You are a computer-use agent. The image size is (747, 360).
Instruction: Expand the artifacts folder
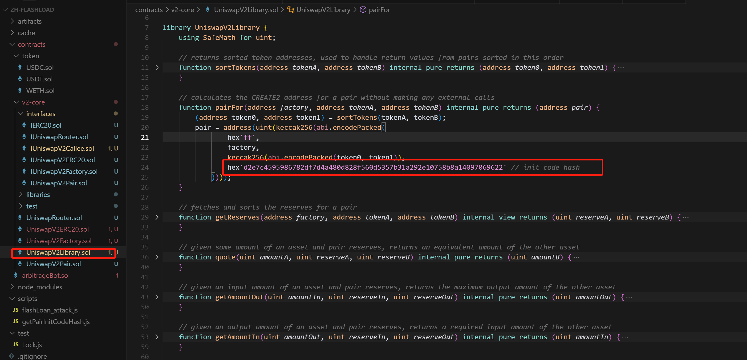12,21
